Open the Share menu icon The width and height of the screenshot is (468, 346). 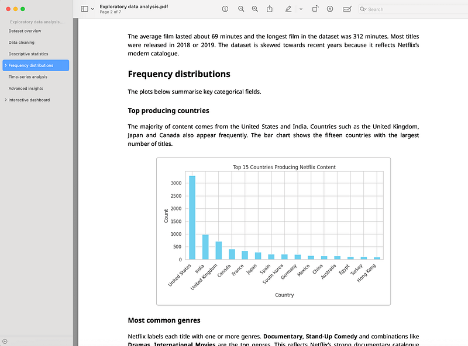point(270,9)
